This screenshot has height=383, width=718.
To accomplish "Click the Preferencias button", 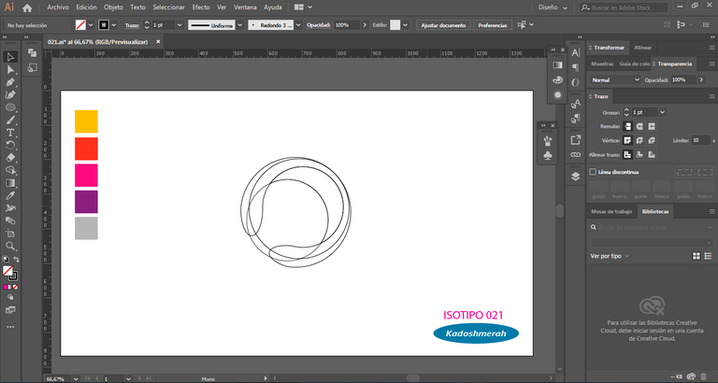I will coord(493,25).
